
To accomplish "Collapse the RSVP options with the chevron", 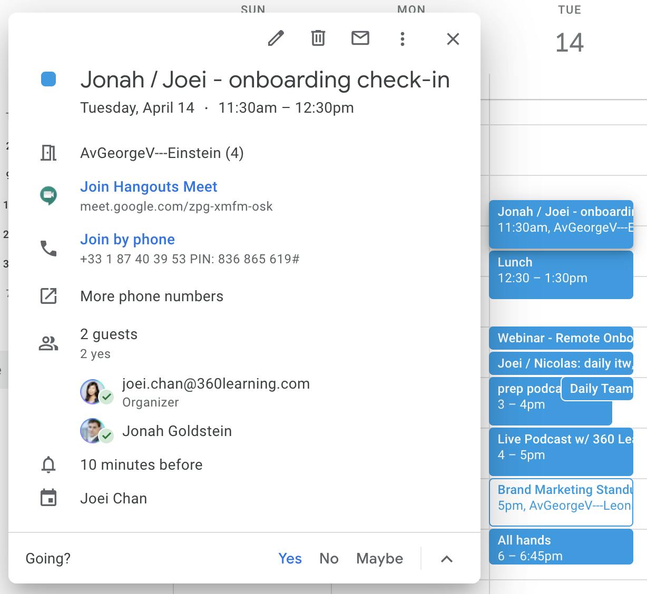I will click(447, 558).
